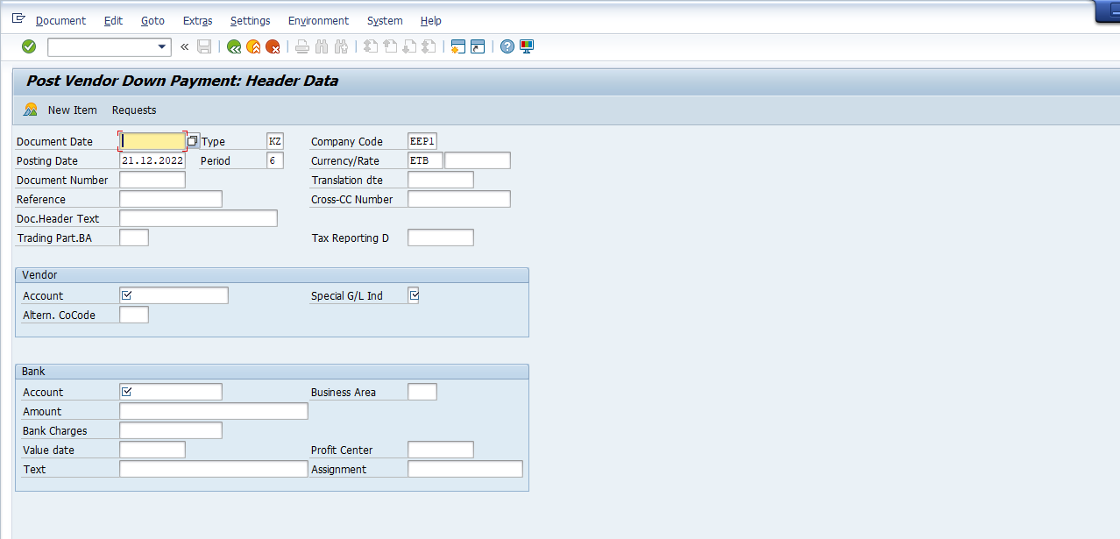Screen dimensions: 1120x539
Task: Click the orange Exit icon
Action: tap(253, 46)
